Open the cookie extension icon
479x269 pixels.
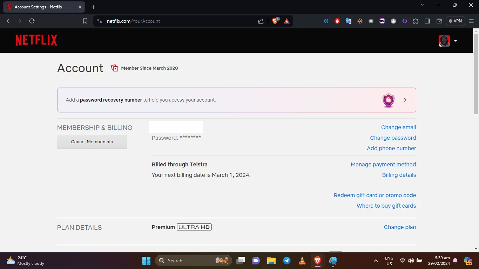pos(360,21)
